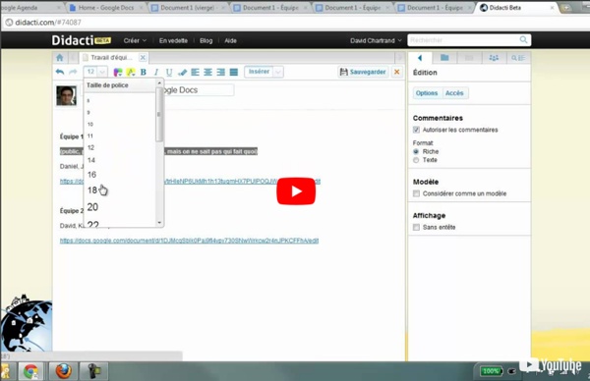Align text to the right

[220, 72]
